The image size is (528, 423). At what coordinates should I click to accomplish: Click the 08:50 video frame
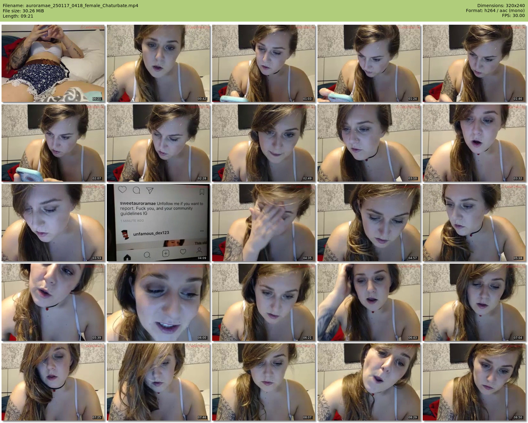(x=474, y=382)
